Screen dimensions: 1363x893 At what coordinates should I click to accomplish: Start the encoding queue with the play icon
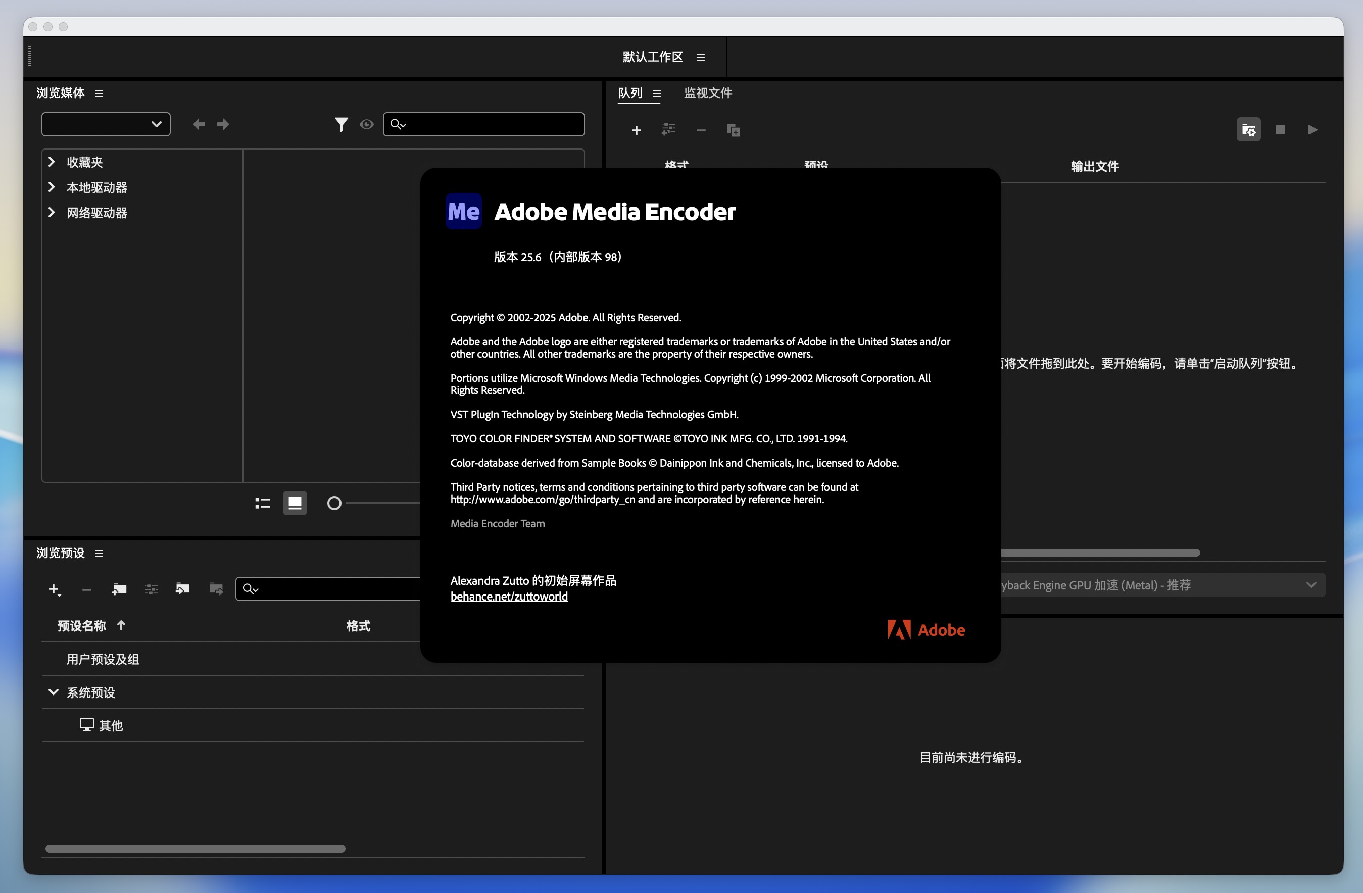pos(1312,129)
